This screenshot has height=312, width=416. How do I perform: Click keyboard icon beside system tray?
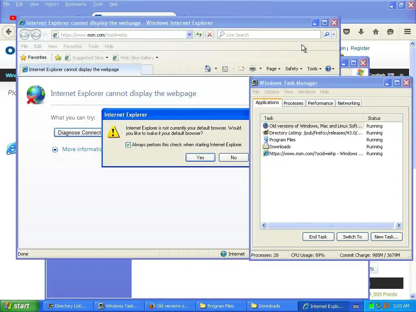[356, 306]
